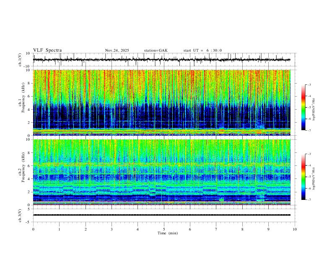
Task: Click inside the ch.2 spectrogram panel
Action: (161, 172)
